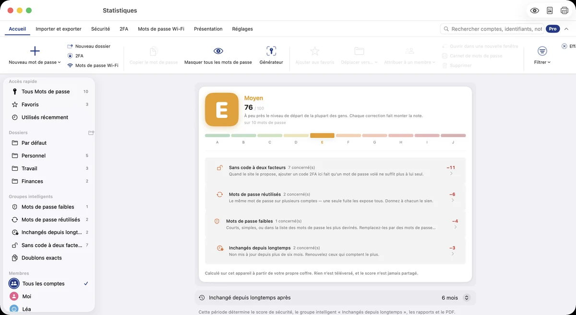Open the Nouveau mot de passe dropdown arrow
Image resolution: width=576 pixels, height=315 pixels.
(60, 62)
